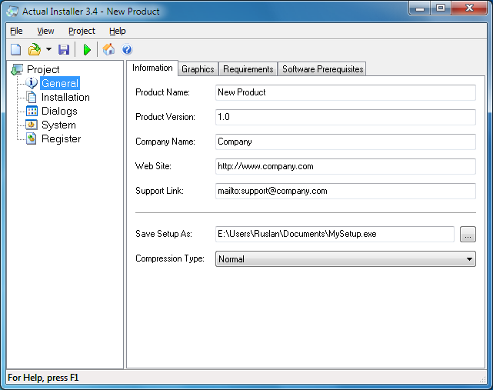Switch to the Graphics tab

[198, 69]
